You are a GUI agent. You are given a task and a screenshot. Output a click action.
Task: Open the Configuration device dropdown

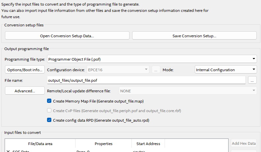click(x=118, y=70)
